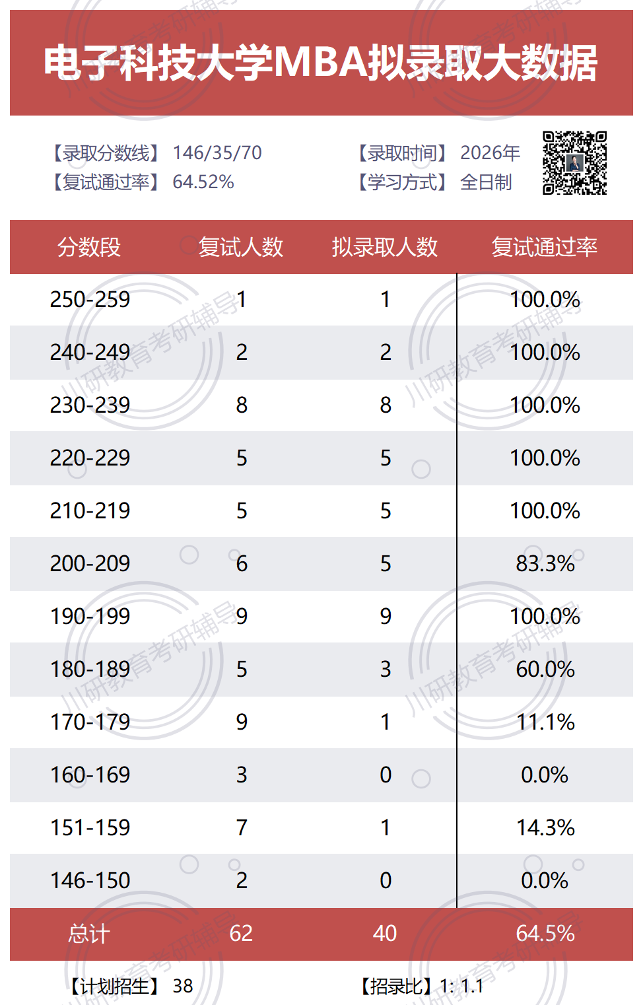Click the 录取时间 2026年 text
Image resolution: width=643 pixels, height=1005 pixels.
[x=437, y=153]
